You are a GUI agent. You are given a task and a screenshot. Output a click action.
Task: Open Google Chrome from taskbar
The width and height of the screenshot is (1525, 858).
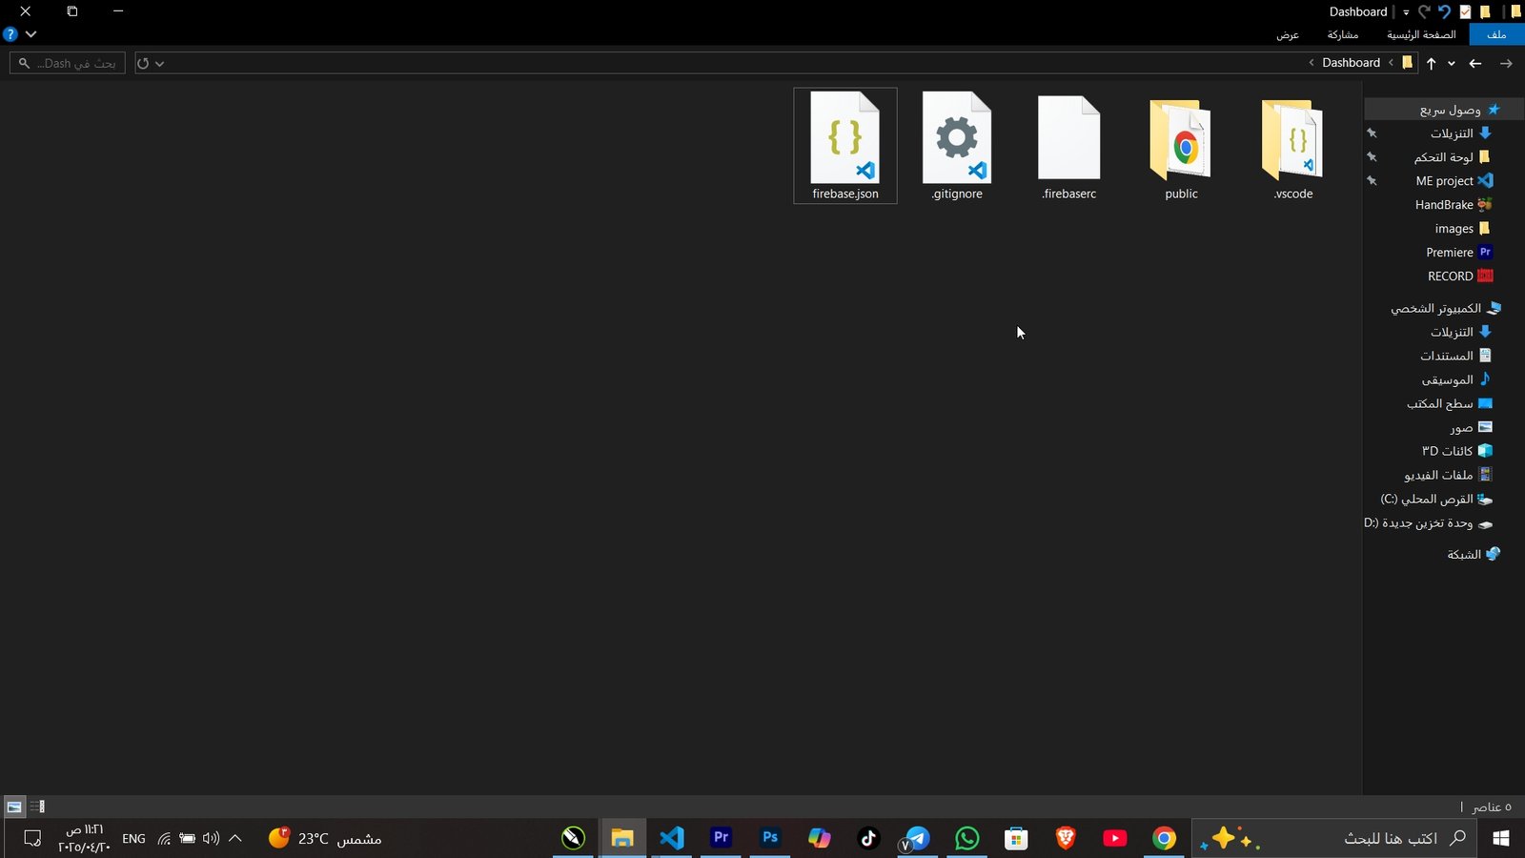(x=1164, y=838)
